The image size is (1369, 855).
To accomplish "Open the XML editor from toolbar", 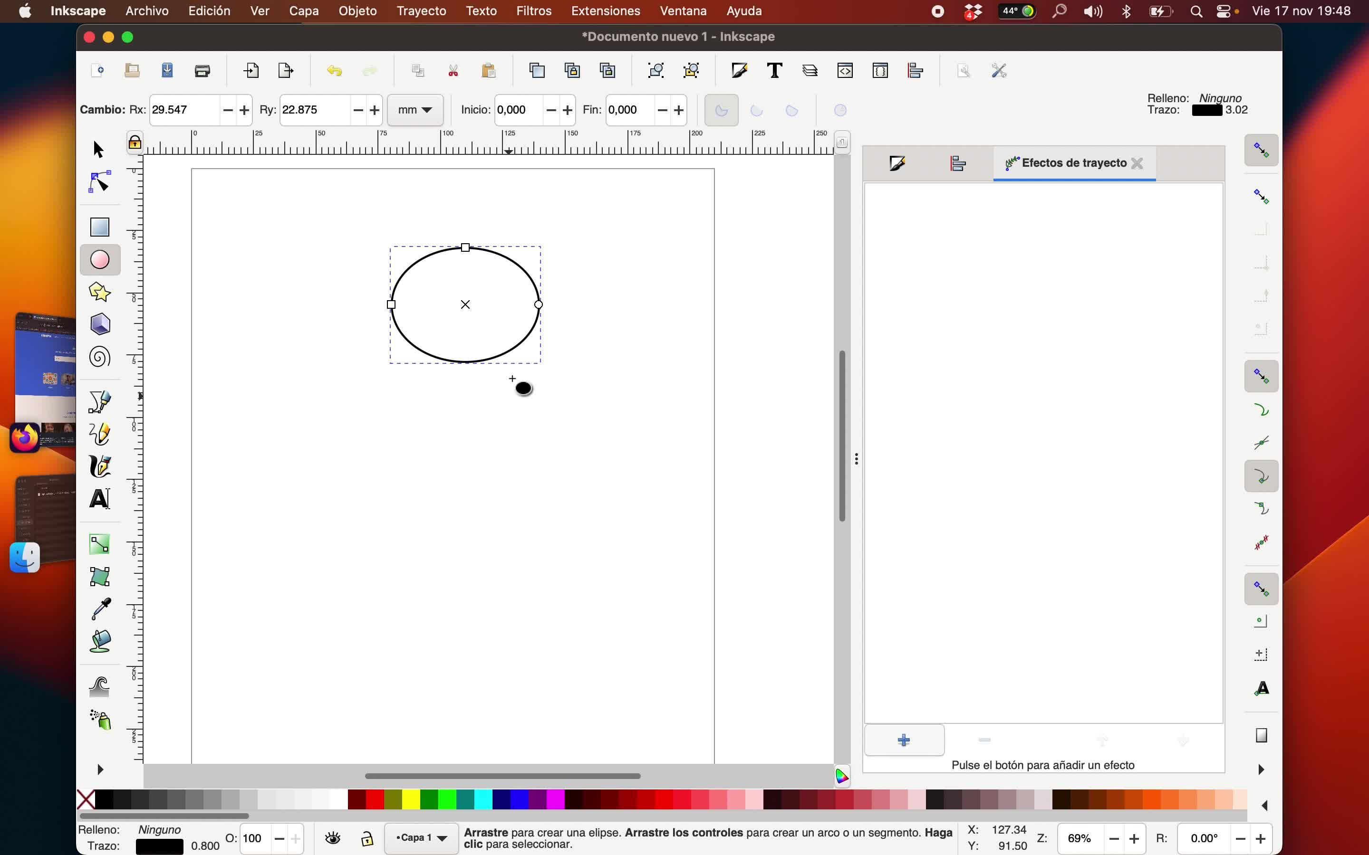I will point(845,71).
